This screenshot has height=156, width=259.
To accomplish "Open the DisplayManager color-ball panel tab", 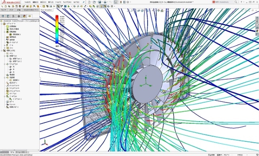I will (x=24, y=16).
